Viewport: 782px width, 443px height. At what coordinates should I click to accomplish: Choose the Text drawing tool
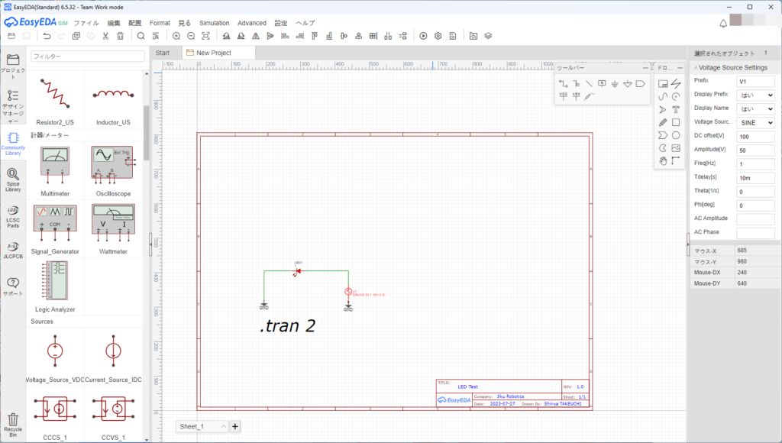click(x=676, y=110)
